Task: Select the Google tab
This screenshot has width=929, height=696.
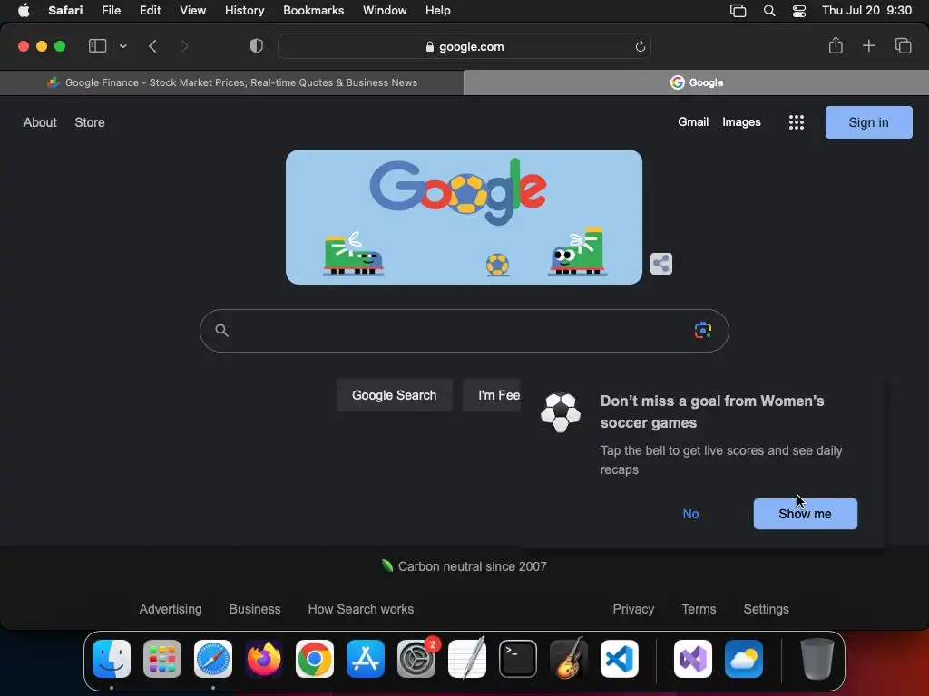Action: point(696,82)
